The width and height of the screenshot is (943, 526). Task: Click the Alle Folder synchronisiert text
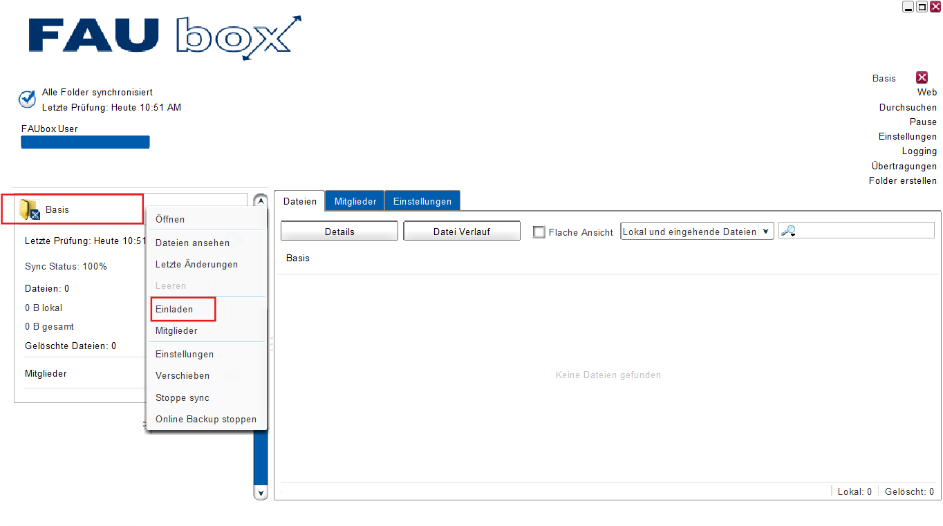coord(97,92)
